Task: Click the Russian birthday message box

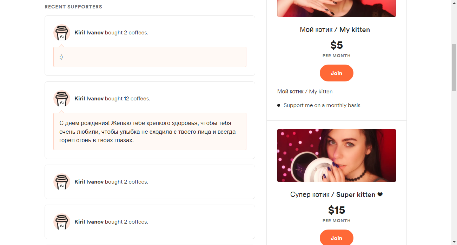Action: (150, 131)
